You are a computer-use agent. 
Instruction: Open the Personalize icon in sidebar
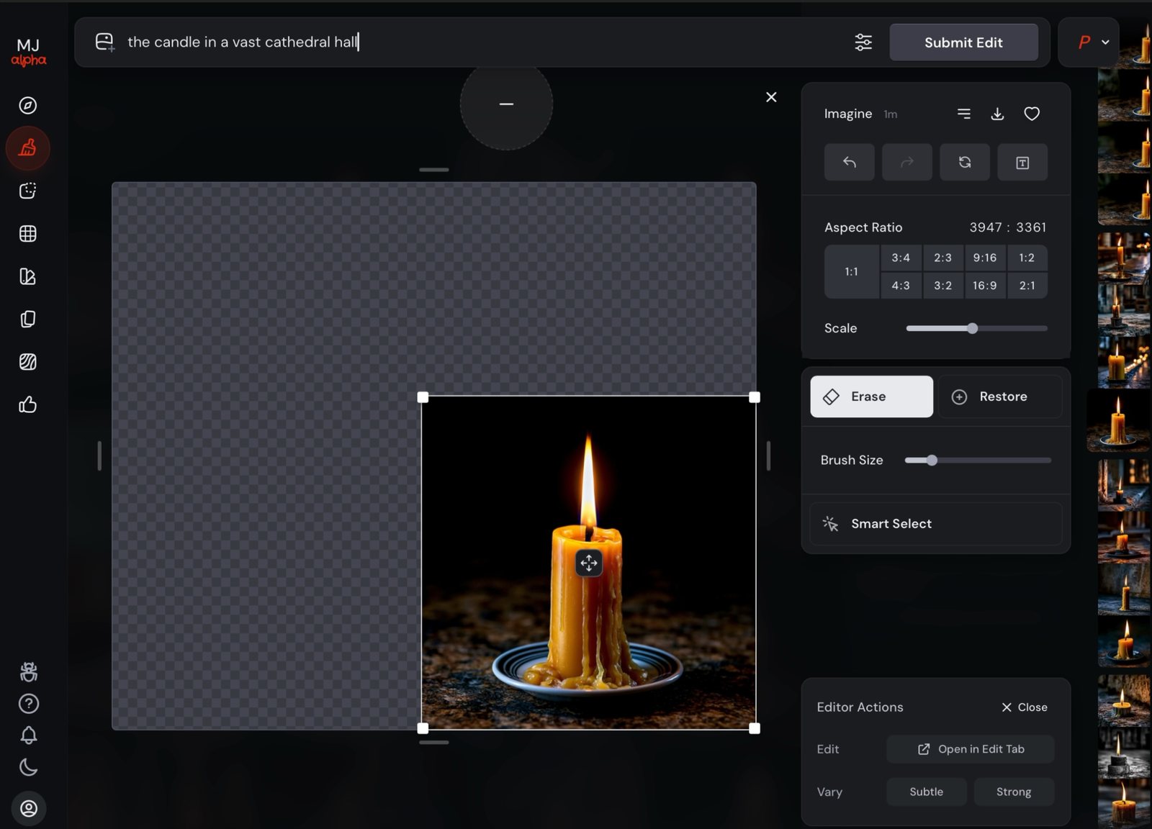[x=28, y=276]
